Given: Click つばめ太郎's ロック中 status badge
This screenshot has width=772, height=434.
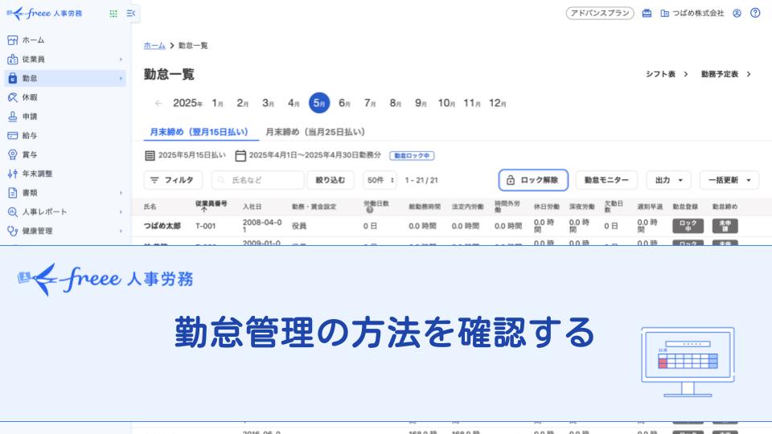Looking at the screenshot, I should tap(688, 226).
